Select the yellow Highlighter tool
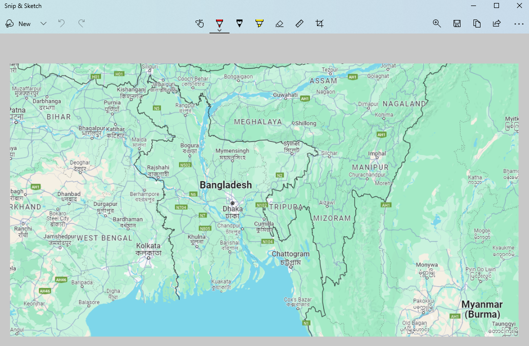 tap(259, 23)
